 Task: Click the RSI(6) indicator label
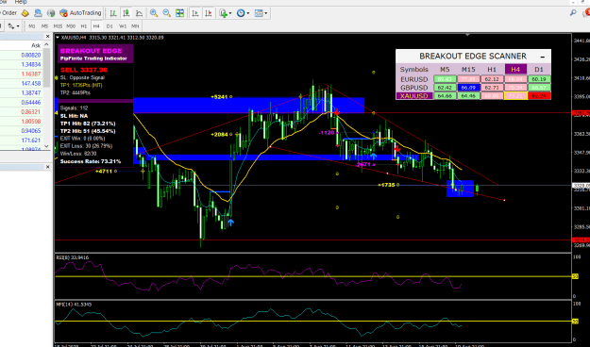(x=73, y=257)
